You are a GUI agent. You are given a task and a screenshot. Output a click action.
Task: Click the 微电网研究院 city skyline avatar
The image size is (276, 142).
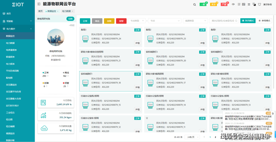point(56,38)
